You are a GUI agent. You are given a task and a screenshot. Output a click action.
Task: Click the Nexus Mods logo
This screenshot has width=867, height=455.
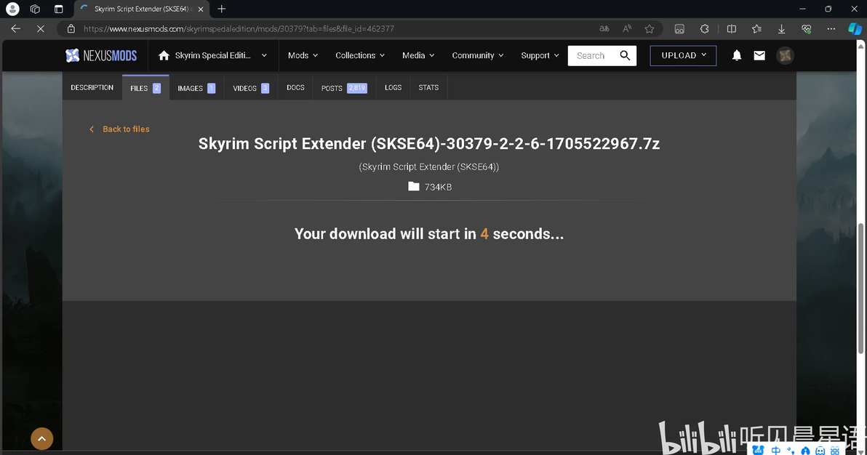coord(100,55)
